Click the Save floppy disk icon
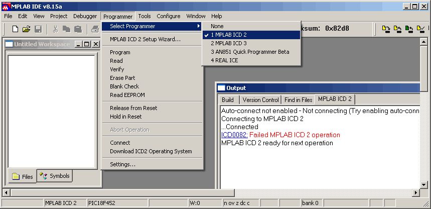Screen dimensions: 431x209 tap(38, 29)
